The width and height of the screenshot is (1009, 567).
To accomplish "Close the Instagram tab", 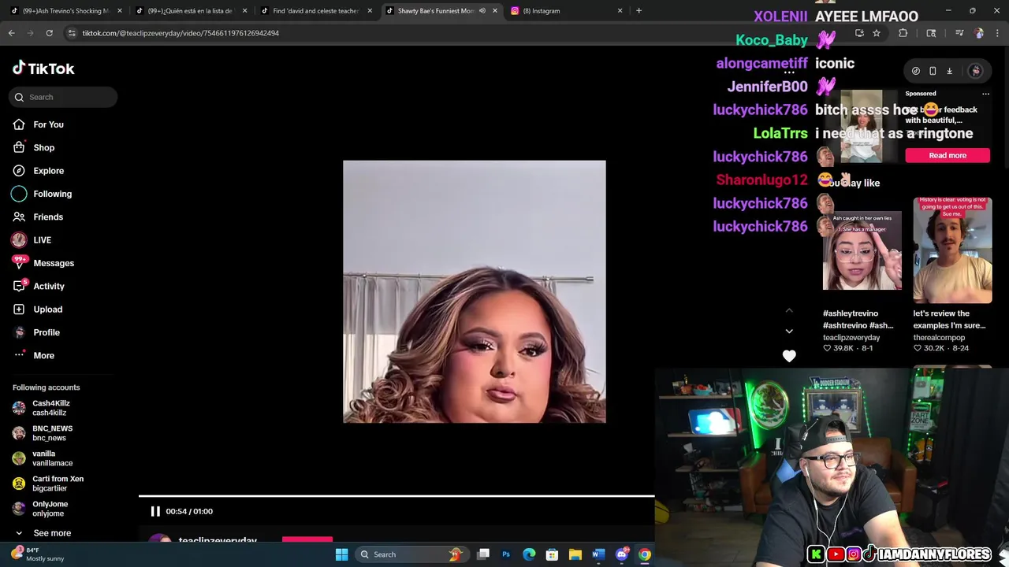I will pyautogui.click(x=620, y=11).
